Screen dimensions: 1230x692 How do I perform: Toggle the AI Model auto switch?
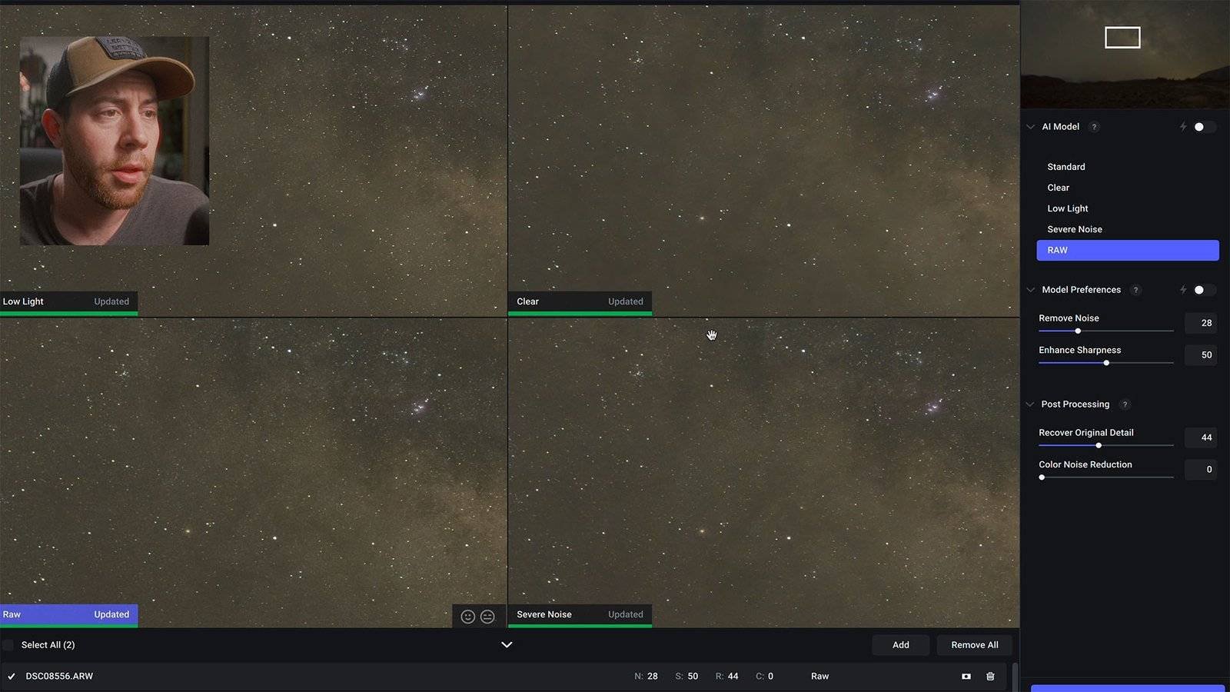[x=1203, y=127]
